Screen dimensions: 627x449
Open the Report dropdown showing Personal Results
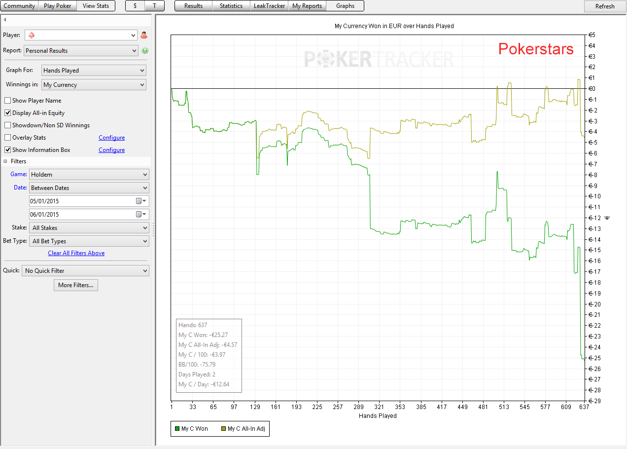[x=81, y=50]
